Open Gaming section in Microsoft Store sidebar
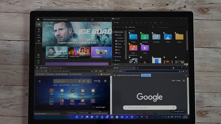This screenshot has height=124, width=221. click(x=39, y=36)
